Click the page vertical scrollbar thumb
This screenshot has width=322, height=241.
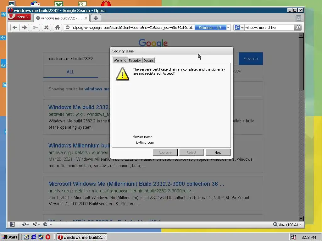pyautogui.click(x=301, y=63)
